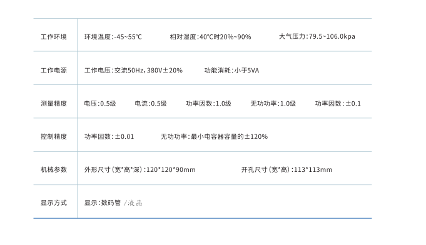Click 电流:0.5级 accuracy value
Viewport: 426px width, 245px height.
tap(151, 103)
